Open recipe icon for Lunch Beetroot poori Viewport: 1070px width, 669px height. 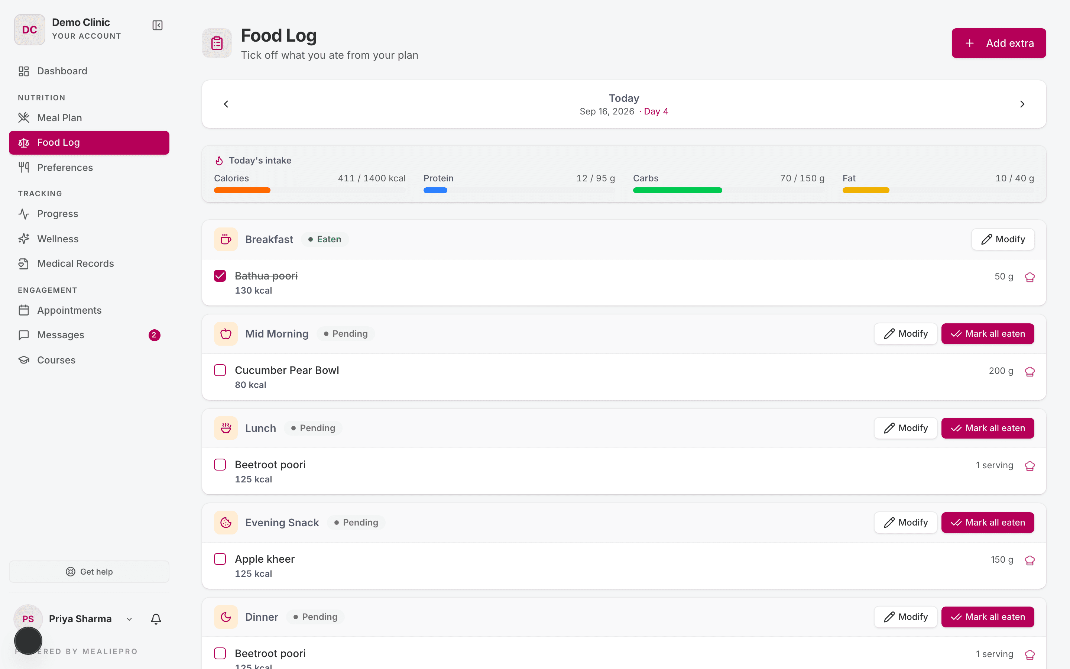(1030, 465)
